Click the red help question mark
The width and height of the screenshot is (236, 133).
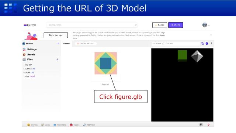pos(208,125)
